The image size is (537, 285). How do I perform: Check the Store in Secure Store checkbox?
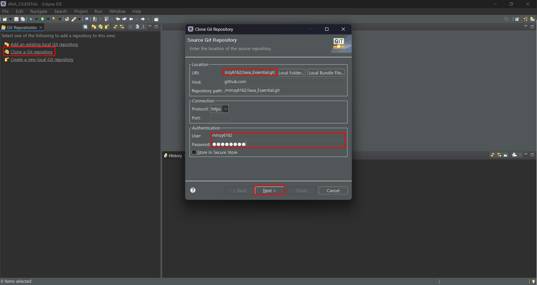tap(194, 152)
